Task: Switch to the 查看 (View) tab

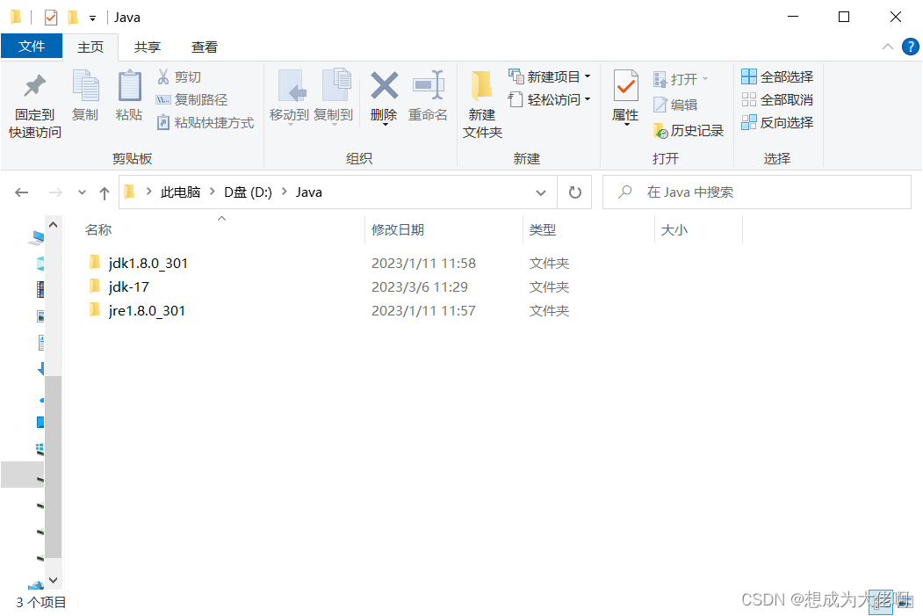Action: 204,47
